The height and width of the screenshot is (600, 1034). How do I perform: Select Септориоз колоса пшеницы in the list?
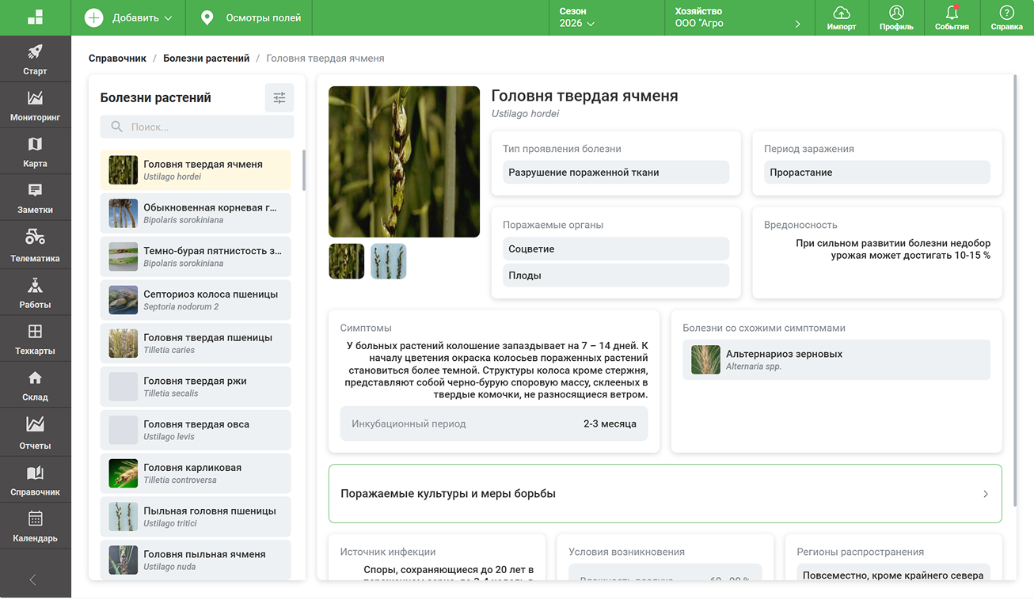pos(196,300)
